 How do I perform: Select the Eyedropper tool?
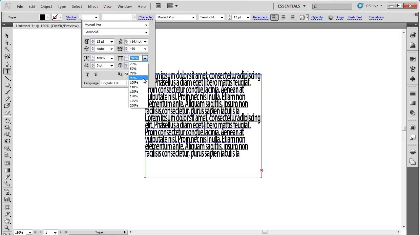7,177
